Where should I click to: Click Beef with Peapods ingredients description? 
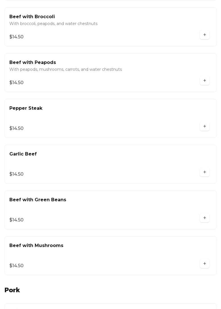[x=66, y=69]
